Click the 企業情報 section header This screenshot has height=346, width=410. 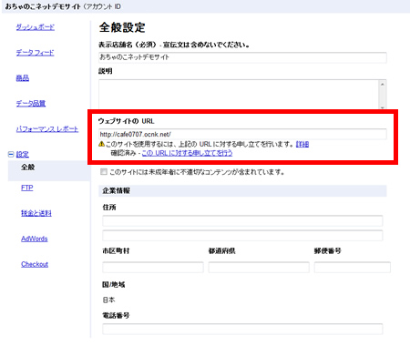click(242, 191)
